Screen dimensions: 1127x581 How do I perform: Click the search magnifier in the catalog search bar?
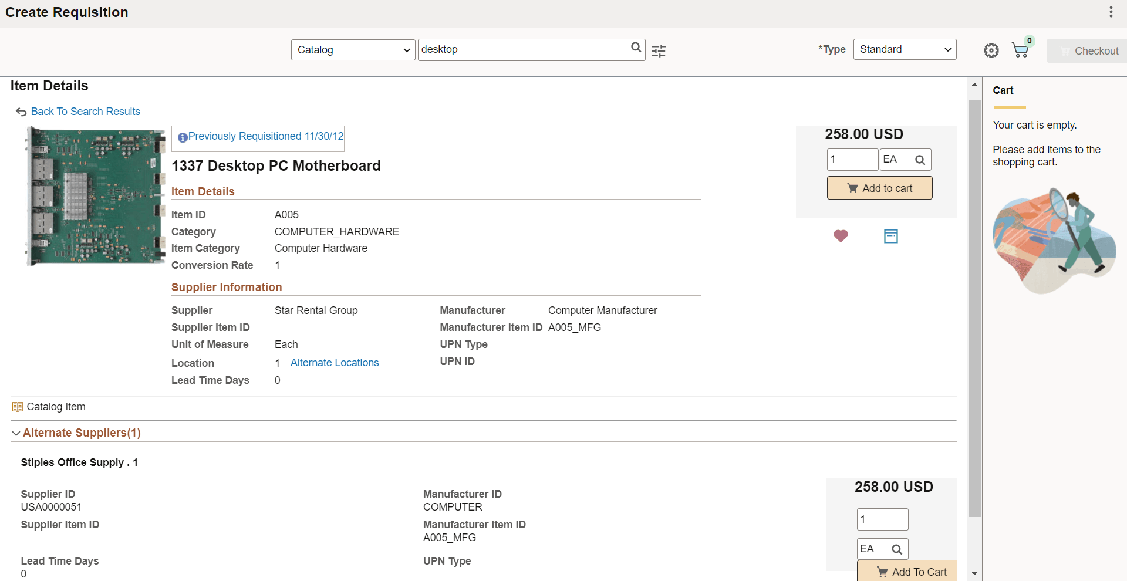click(636, 49)
